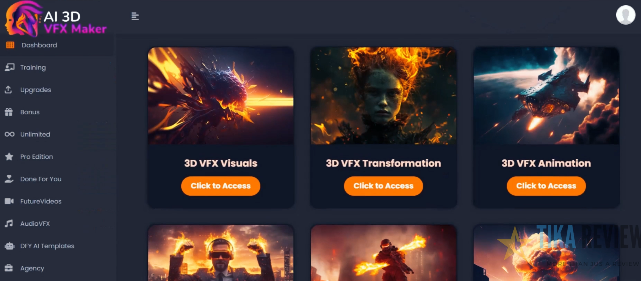Click to Access 3D VFX Animation
This screenshot has width=641, height=281.
(x=546, y=186)
